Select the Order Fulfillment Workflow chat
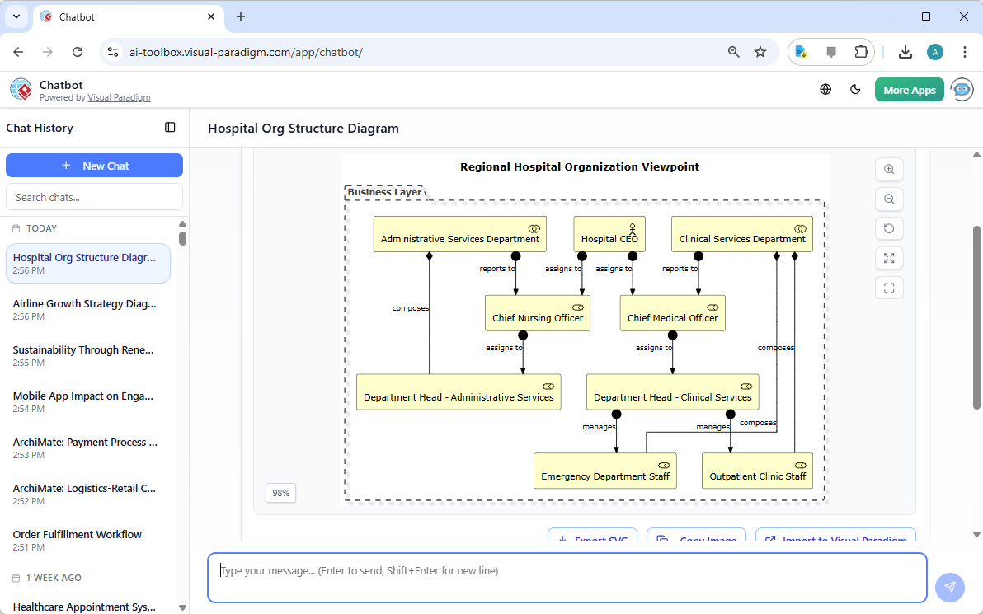Image resolution: width=983 pixels, height=614 pixels. point(77,534)
